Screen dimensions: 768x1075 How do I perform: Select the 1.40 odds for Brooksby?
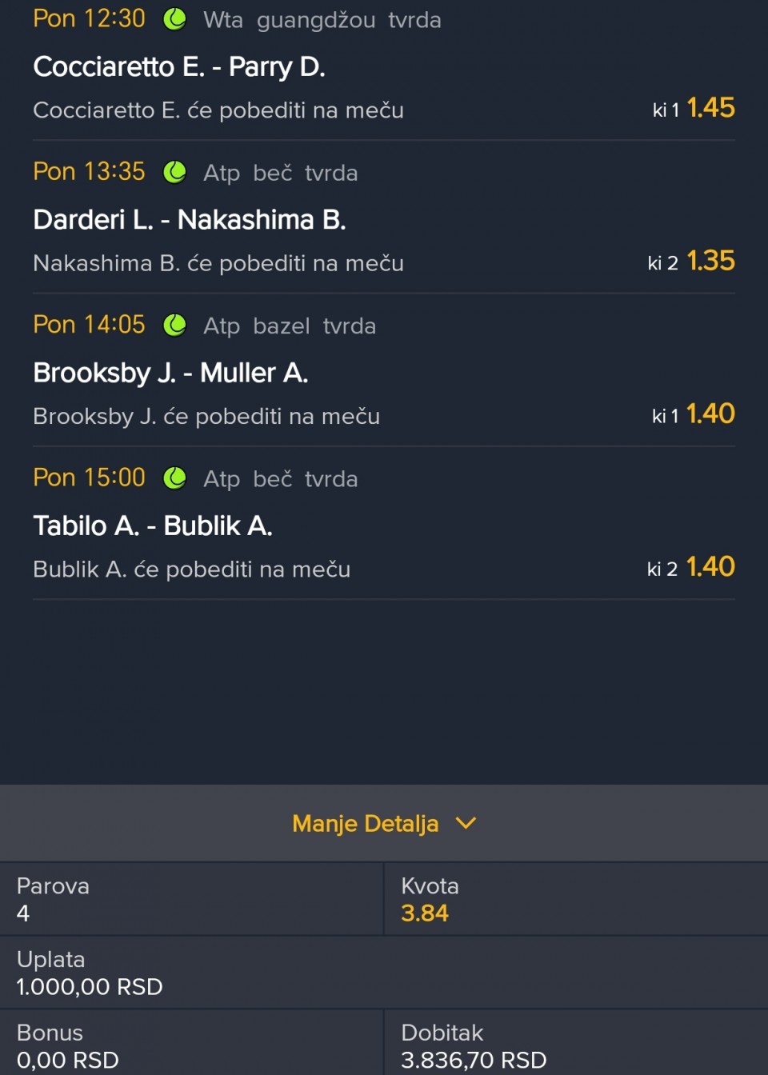[710, 414]
